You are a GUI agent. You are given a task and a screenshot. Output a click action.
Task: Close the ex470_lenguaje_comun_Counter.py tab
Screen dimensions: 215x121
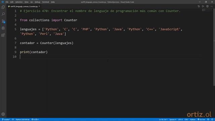(39, 6)
